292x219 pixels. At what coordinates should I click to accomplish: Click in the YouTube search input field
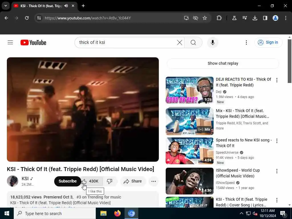click(127, 42)
